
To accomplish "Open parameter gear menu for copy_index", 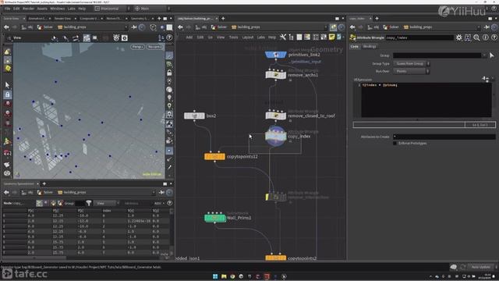I will [x=458, y=37].
